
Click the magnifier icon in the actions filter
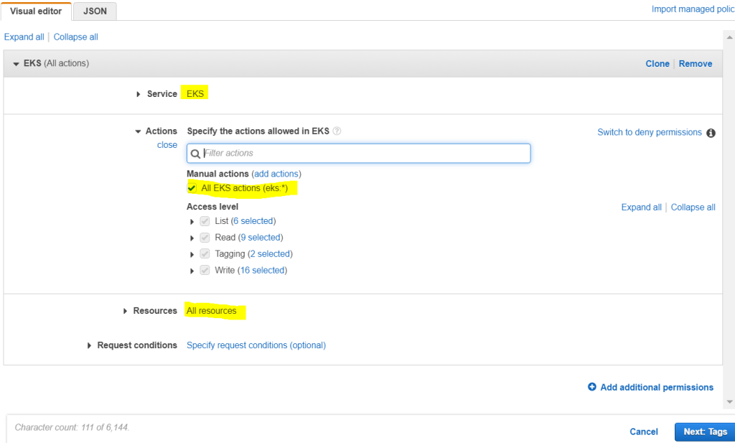(194, 153)
